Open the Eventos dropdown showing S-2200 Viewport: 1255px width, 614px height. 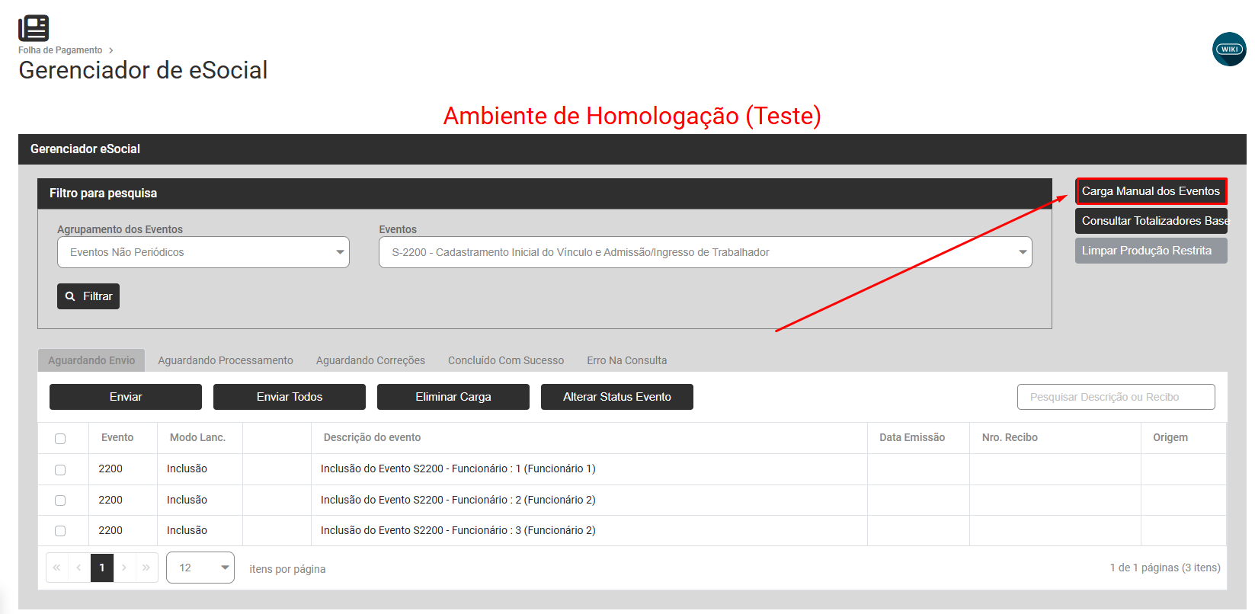click(x=706, y=252)
